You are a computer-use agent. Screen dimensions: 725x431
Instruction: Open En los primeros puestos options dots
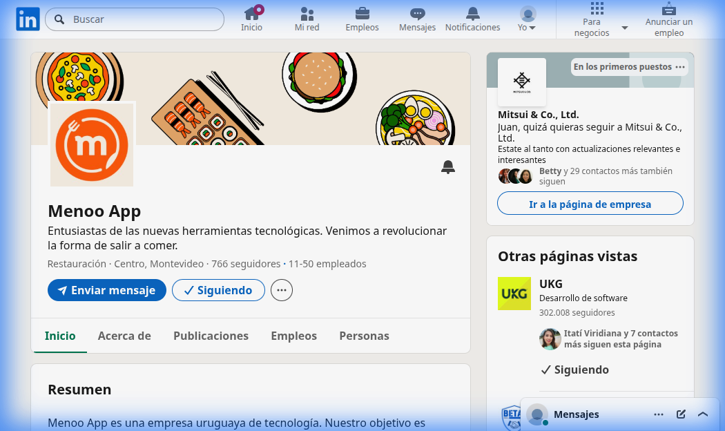click(x=679, y=67)
